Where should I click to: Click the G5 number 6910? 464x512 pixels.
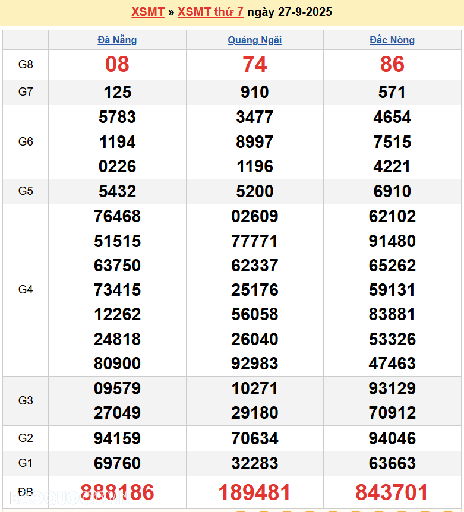click(392, 191)
